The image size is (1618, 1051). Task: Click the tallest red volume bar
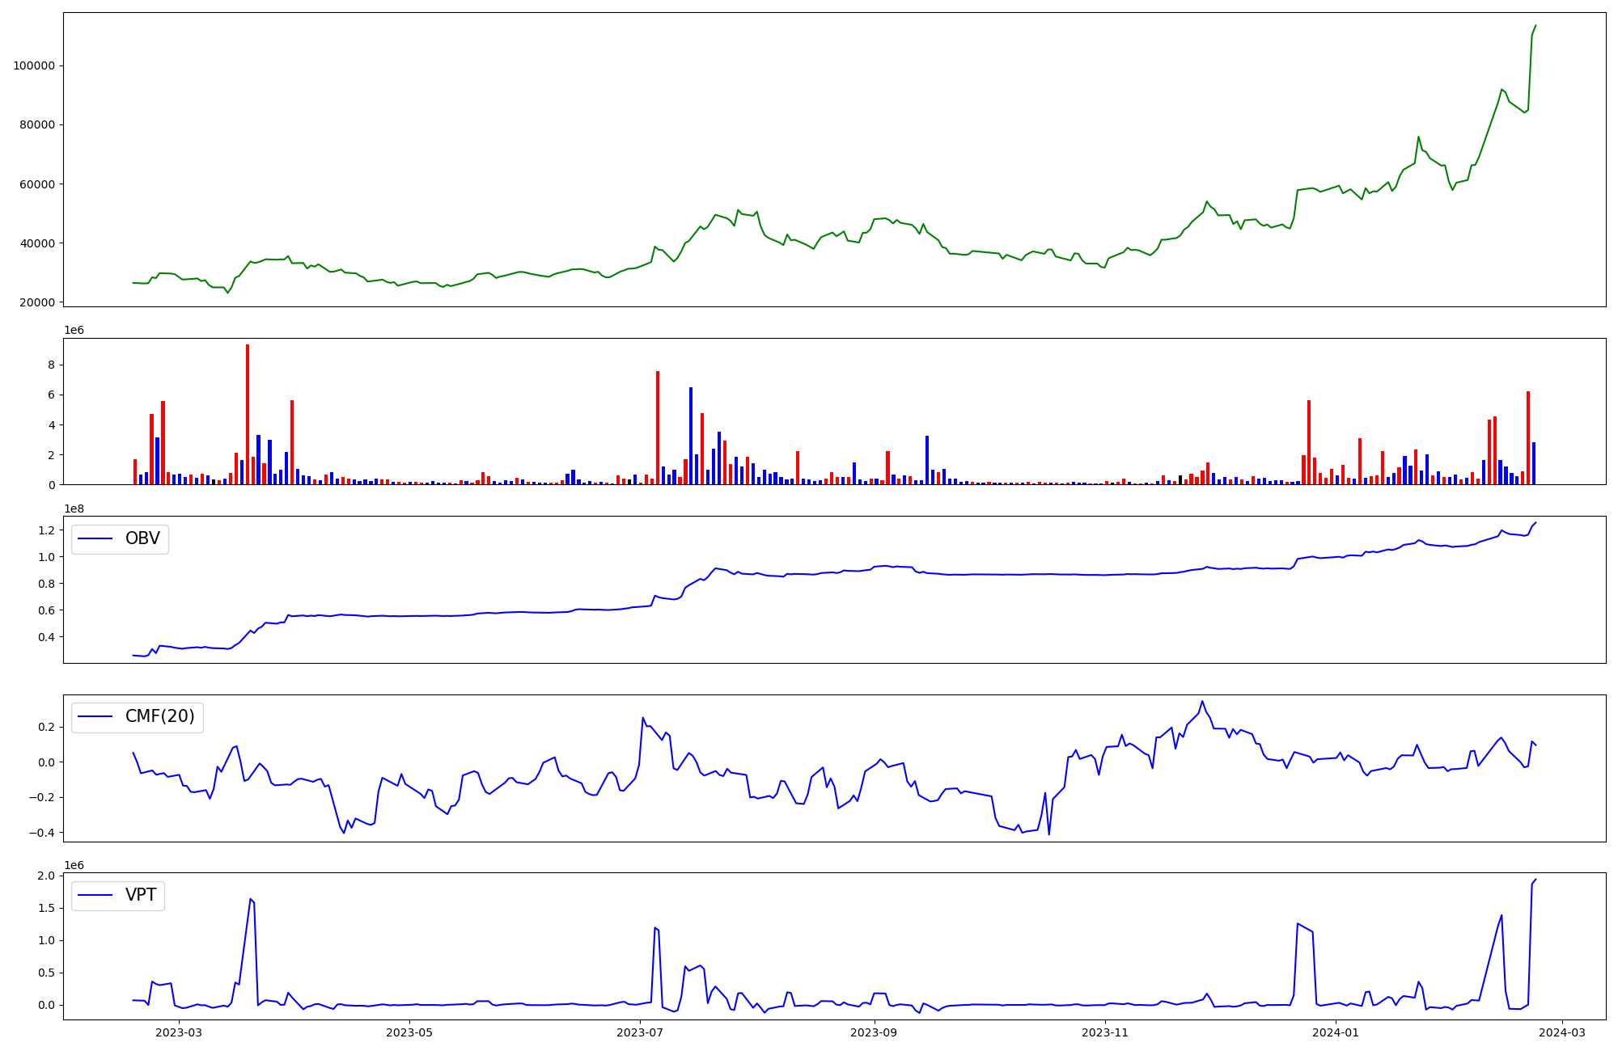pos(248,414)
